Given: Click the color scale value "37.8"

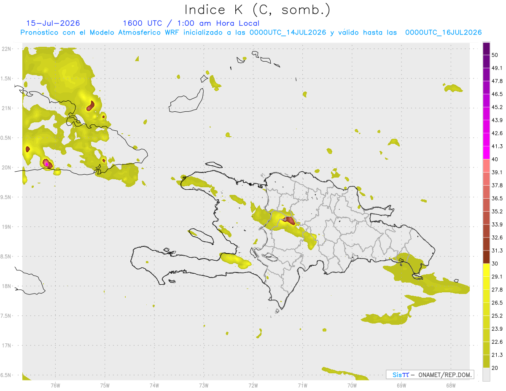Looking at the screenshot, I should tap(497, 185).
